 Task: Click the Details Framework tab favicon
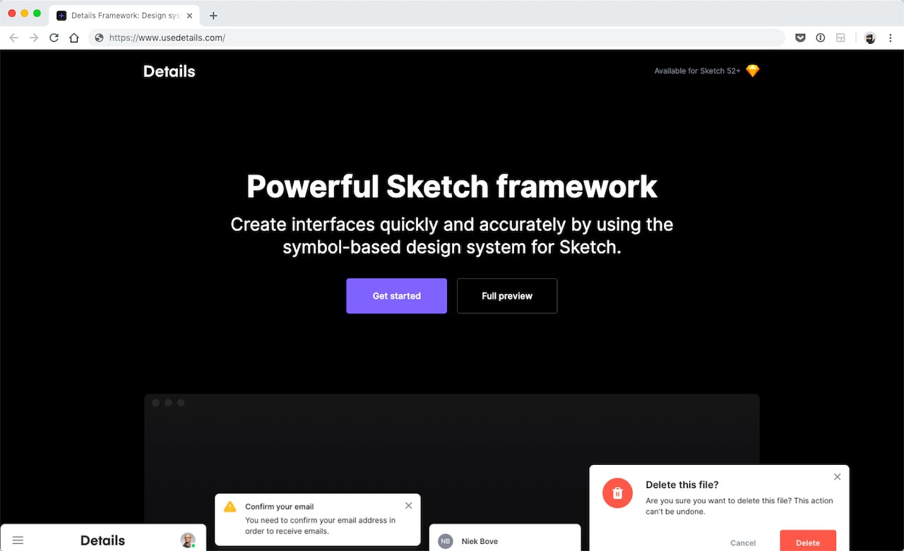[61, 16]
